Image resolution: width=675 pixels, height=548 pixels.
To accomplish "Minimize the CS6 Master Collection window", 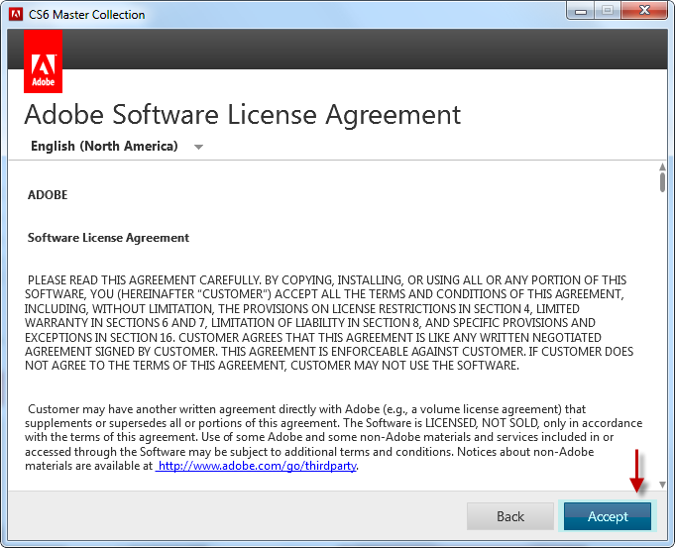I will click(580, 11).
